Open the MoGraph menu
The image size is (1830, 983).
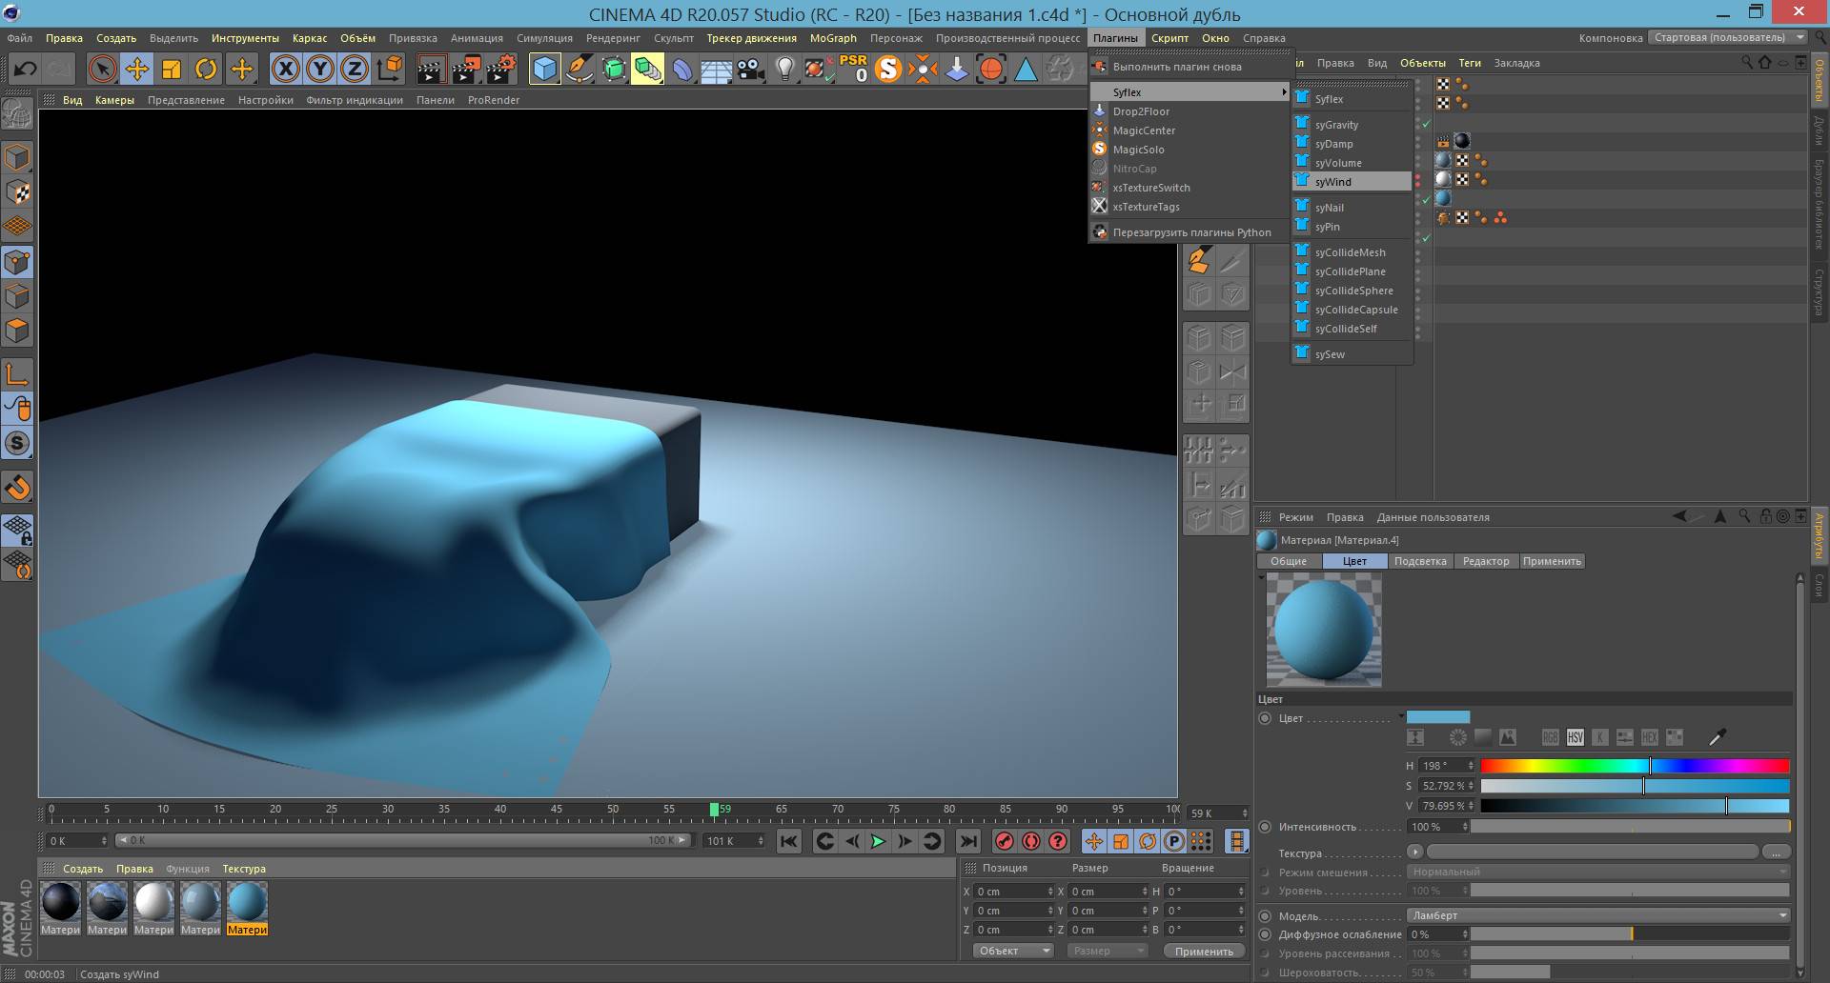click(x=833, y=38)
